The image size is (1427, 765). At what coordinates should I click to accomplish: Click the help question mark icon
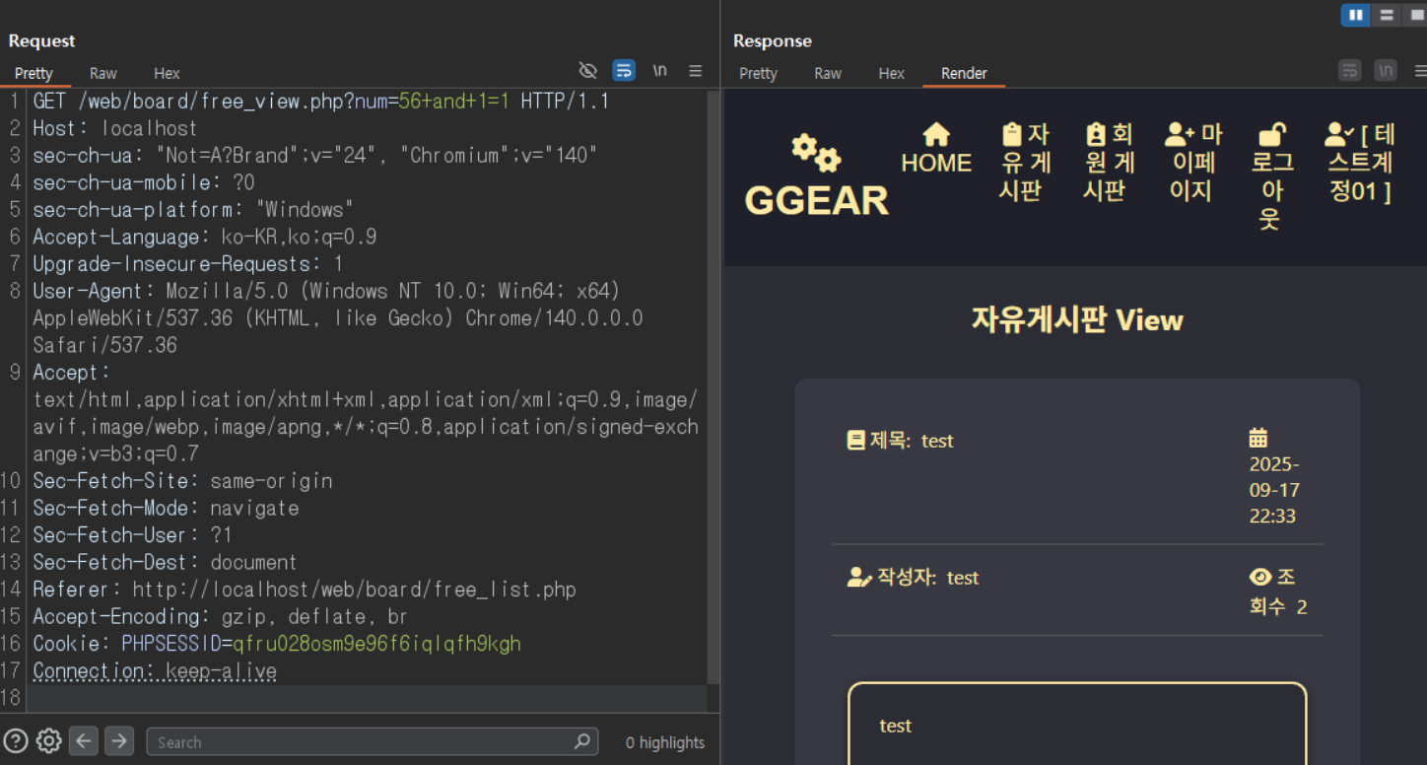[x=16, y=740]
